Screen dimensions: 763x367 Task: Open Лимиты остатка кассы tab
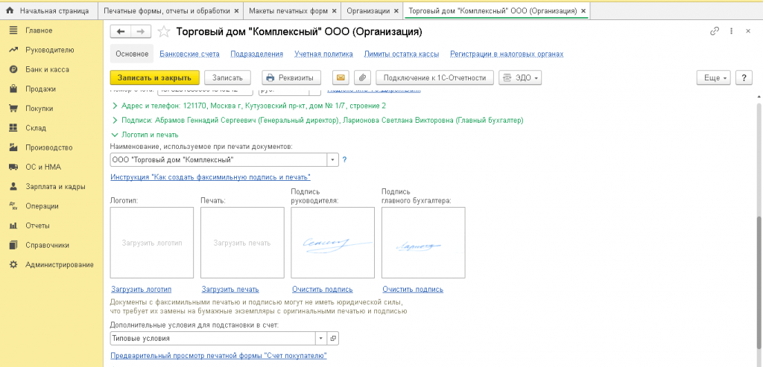click(402, 54)
